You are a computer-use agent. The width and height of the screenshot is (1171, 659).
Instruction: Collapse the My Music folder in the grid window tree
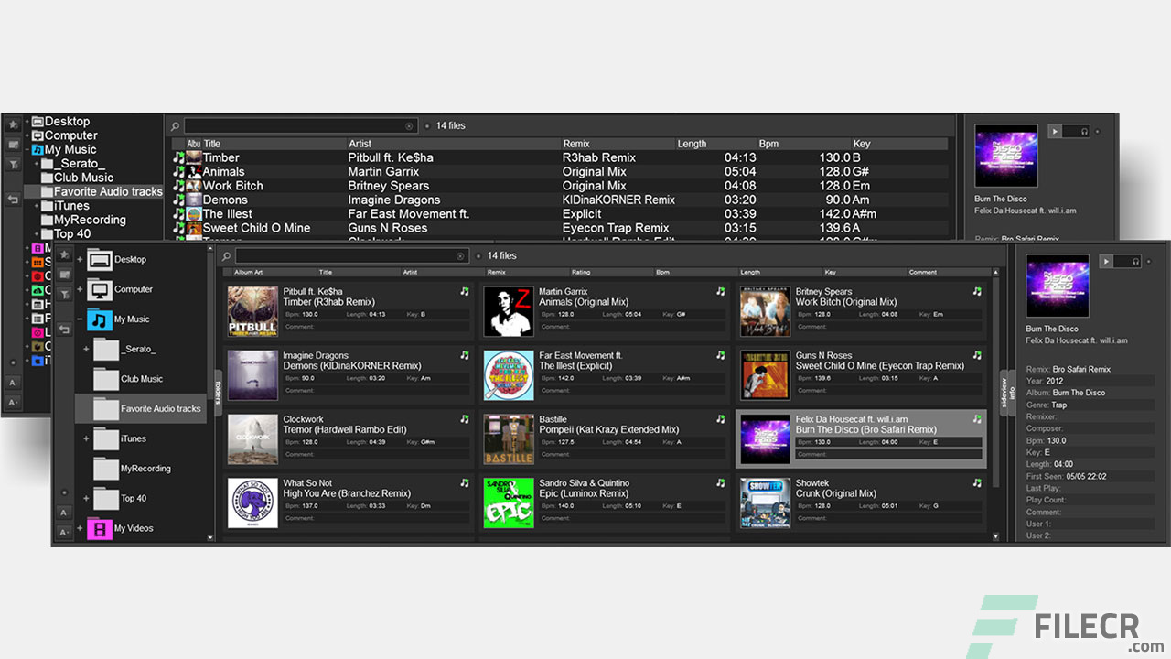tap(80, 319)
